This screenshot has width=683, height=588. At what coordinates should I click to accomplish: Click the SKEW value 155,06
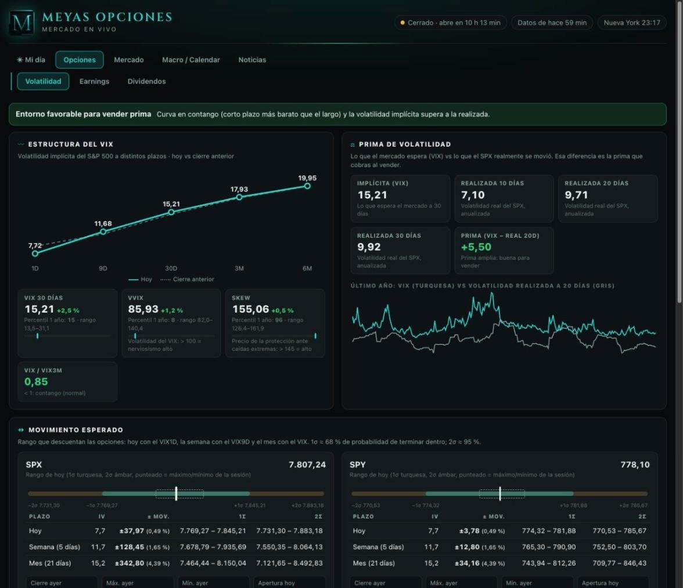point(250,309)
